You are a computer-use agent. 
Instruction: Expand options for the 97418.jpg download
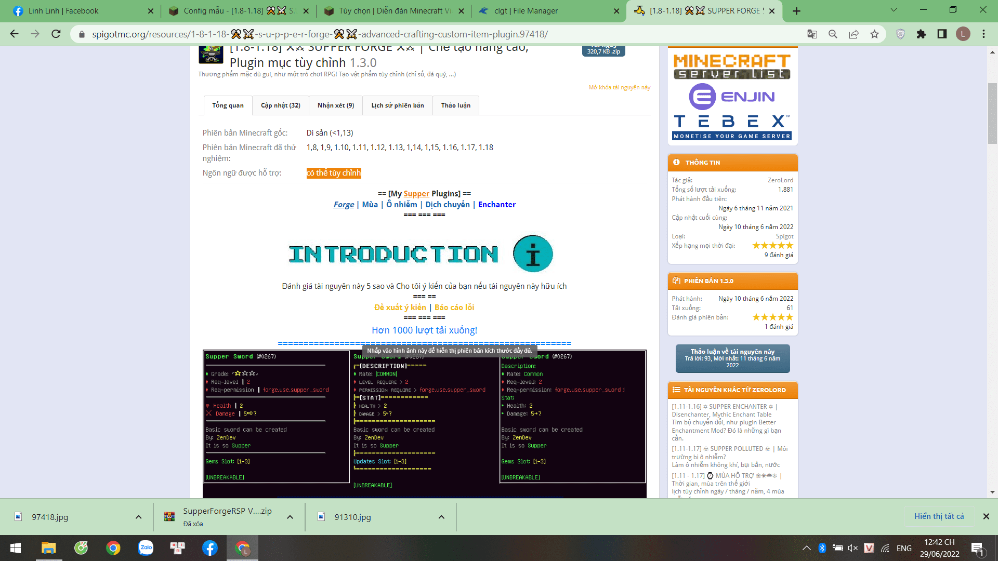coord(138,517)
